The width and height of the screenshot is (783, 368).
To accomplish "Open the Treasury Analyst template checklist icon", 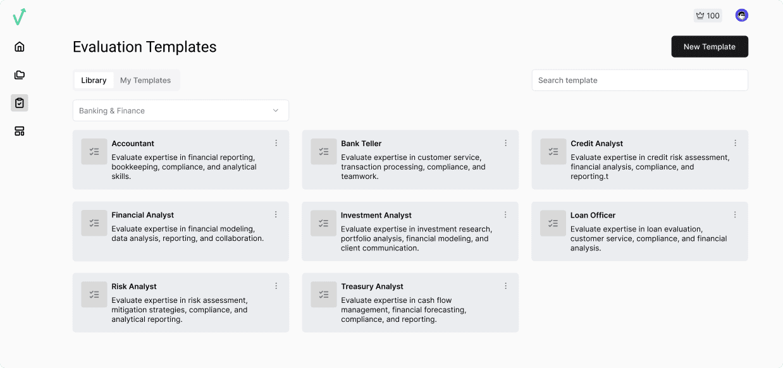I will tap(323, 295).
